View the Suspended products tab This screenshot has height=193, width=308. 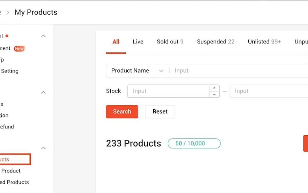[x=216, y=42]
